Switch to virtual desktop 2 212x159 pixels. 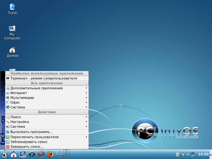click(x=66, y=152)
